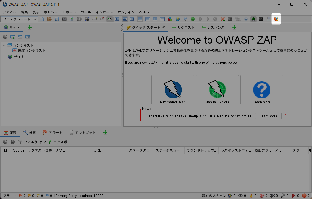Open the ポリシー menu
This screenshot has height=199, width=312.
51,12
